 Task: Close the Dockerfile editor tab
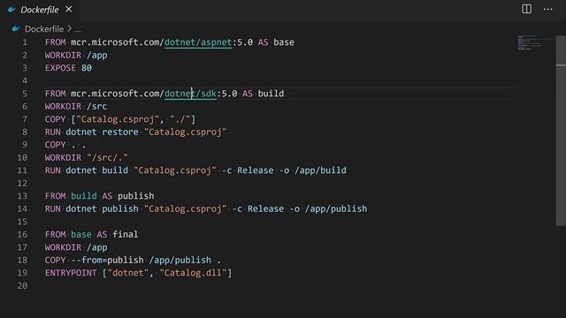point(69,10)
